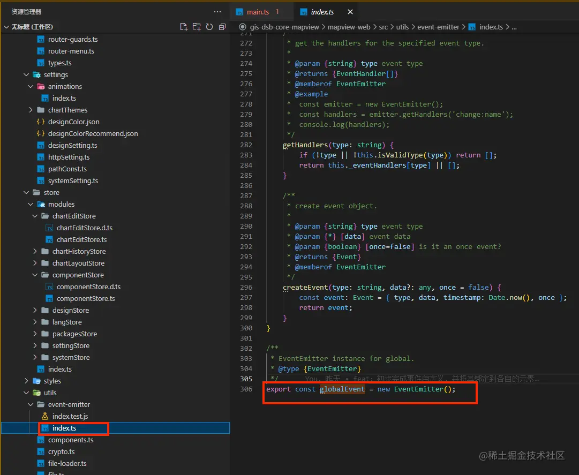Open componentStore.d.ts file
Viewport: 579px width, 475px height.
click(x=88, y=287)
